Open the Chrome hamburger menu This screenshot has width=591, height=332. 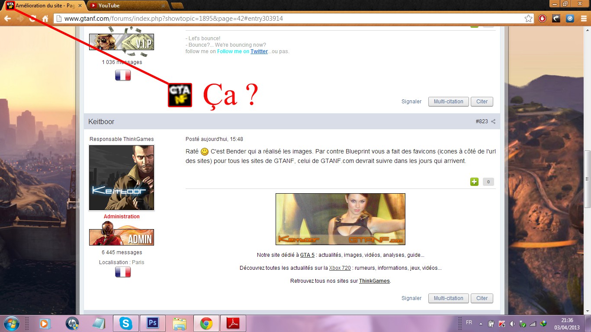[584, 19]
